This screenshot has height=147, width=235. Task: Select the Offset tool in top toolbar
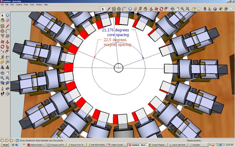pos(166,9)
